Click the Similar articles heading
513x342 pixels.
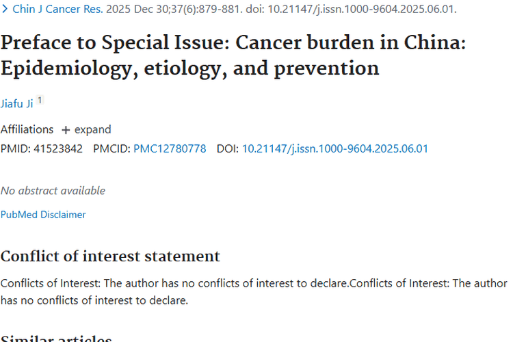pos(56,339)
